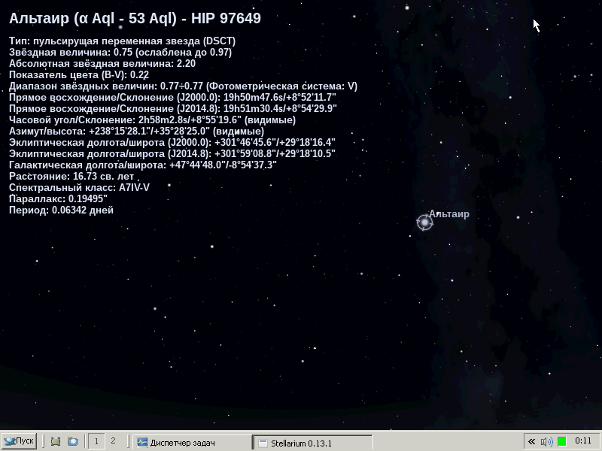Click the 'Часовой угол/Склонение' line

pos(153,120)
